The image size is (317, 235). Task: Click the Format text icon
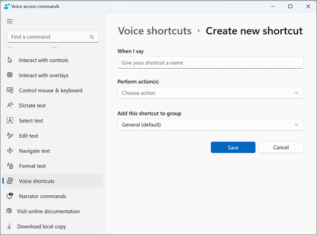point(10,166)
